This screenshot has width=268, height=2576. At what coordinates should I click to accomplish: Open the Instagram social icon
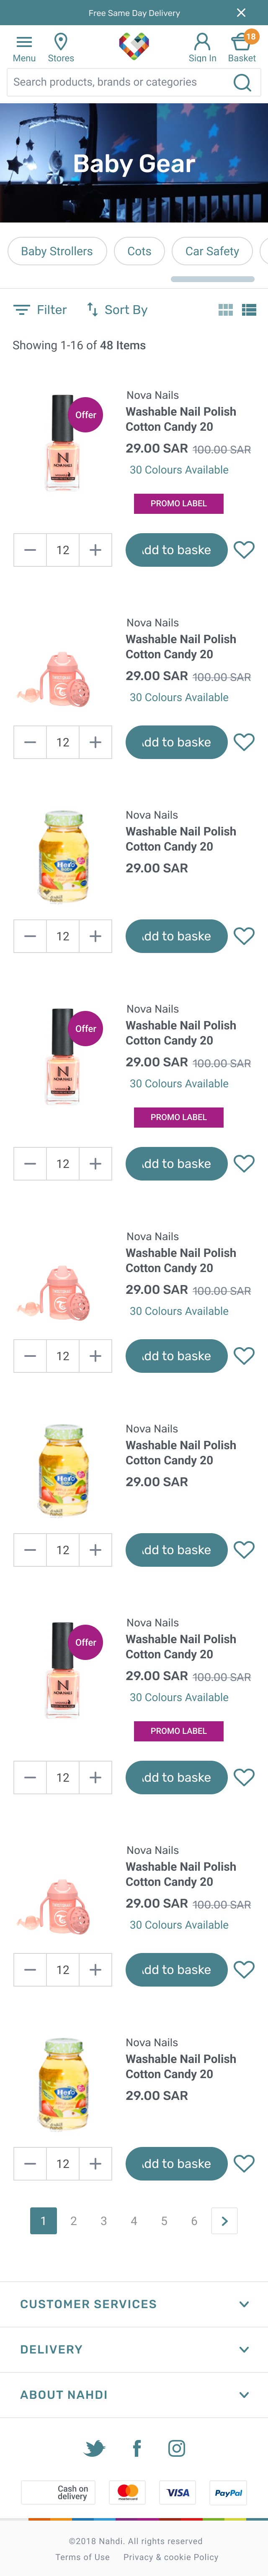click(176, 2448)
